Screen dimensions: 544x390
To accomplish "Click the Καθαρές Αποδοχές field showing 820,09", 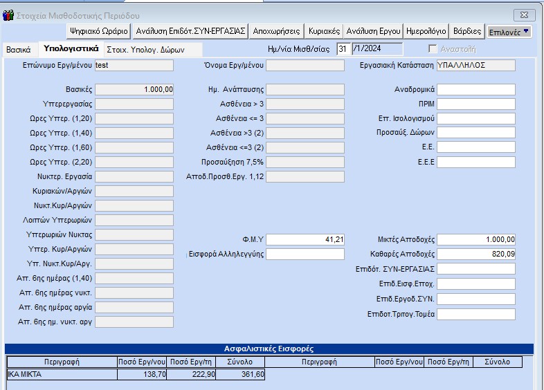I will (475, 254).
